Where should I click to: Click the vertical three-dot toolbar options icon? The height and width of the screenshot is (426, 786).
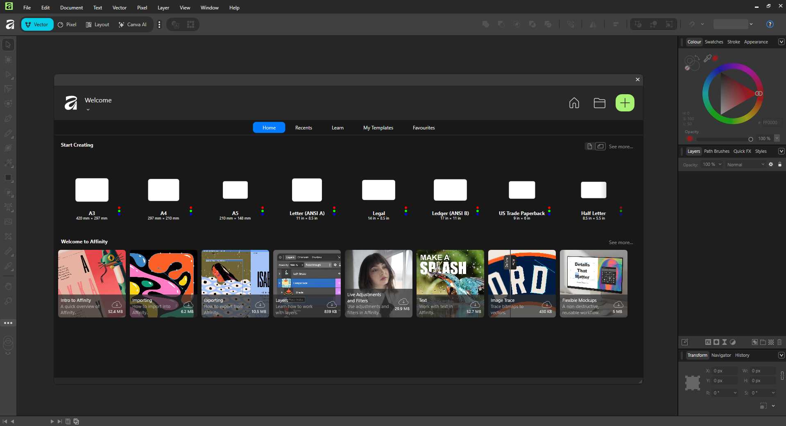click(x=159, y=25)
